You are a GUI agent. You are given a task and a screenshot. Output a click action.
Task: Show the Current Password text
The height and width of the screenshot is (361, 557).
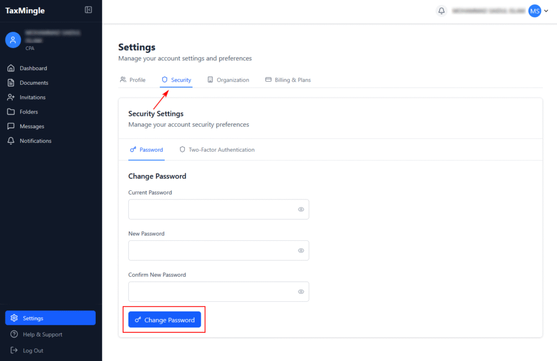pyautogui.click(x=301, y=209)
